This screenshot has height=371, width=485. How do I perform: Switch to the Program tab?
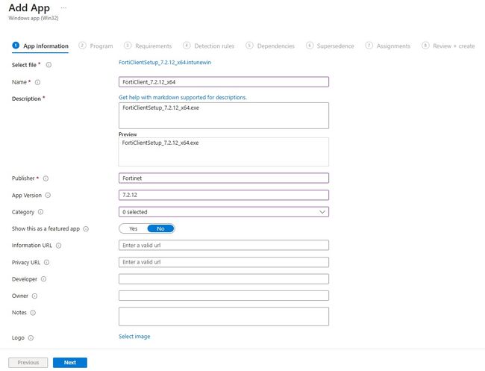pyautogui.click(x=96, y=46)
